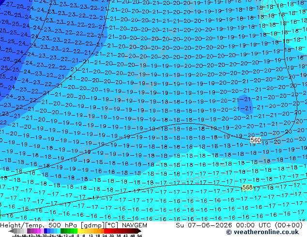Click the dark blue -21 cold pool patch
The height and width of the screenshot is (237, 307).
coord(246,104)
